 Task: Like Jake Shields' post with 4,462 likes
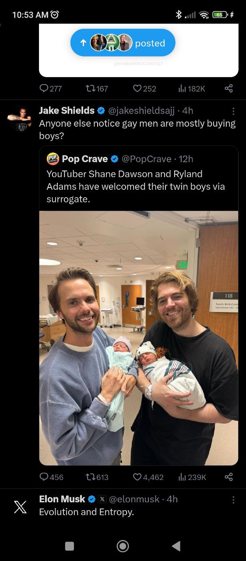[148, 477]
